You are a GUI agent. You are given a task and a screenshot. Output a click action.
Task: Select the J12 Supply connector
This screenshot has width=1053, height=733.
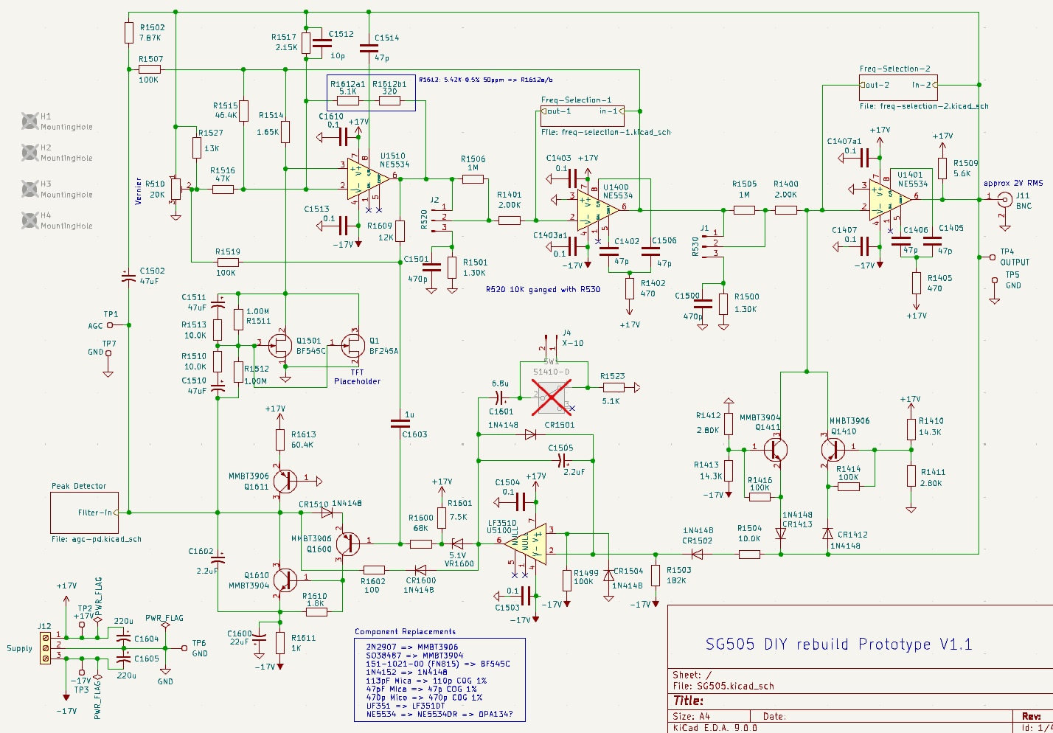(x=46, y=647)
